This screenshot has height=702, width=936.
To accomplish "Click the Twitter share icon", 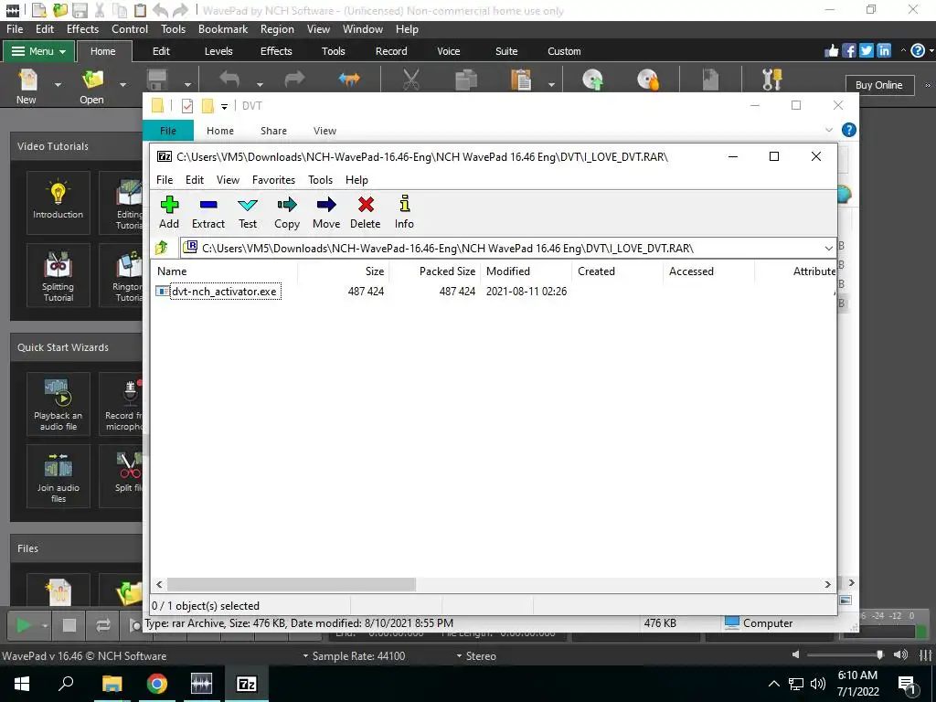I will click(867, 51).
